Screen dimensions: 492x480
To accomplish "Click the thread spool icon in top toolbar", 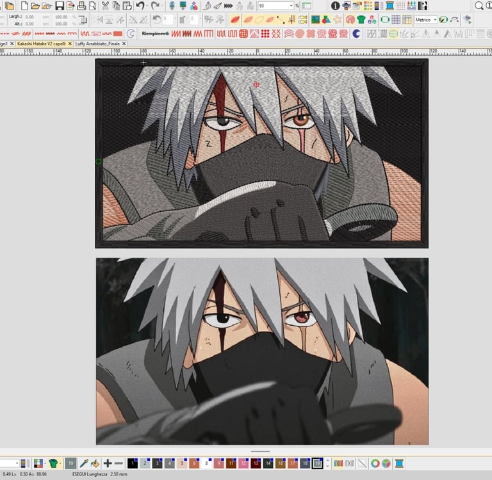I will (389, 6).
